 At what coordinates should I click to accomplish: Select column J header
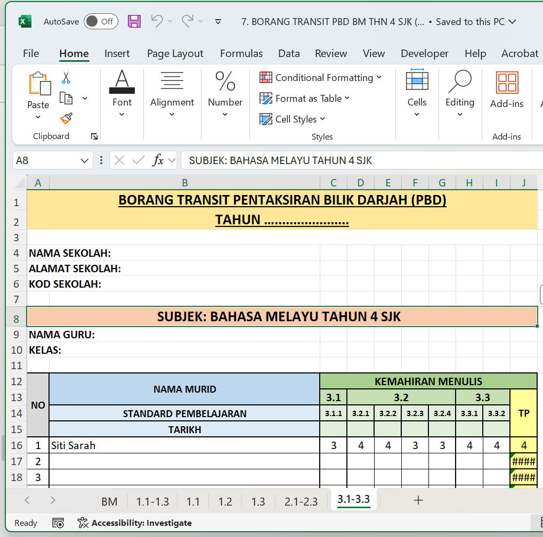pyautogui.click(x=524, y=183)
